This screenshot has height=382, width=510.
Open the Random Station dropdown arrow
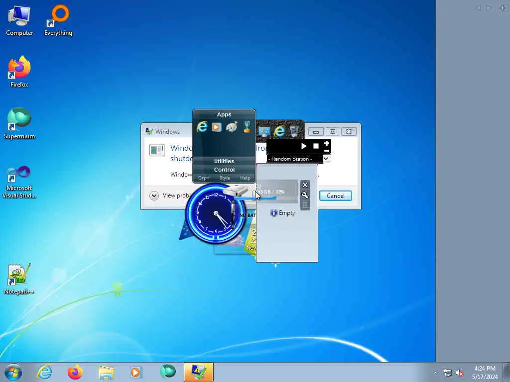tap(326, 159)
